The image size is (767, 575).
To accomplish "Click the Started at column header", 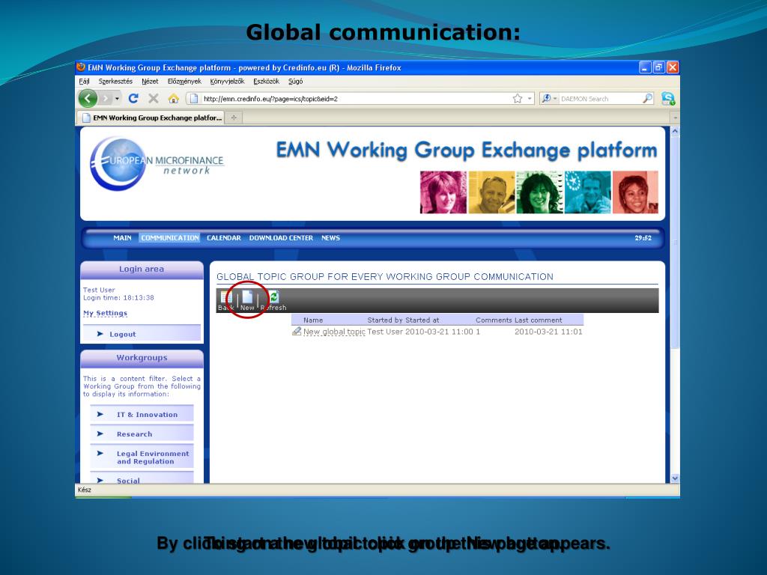I will [422, 320].
